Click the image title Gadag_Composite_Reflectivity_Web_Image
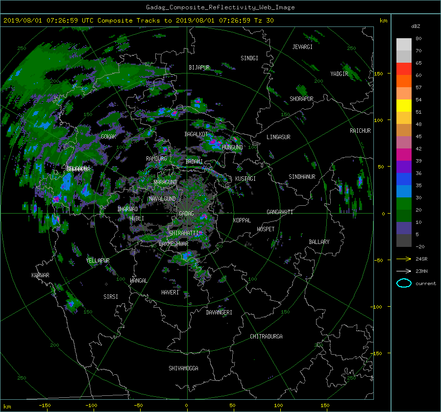 (220, 7)
